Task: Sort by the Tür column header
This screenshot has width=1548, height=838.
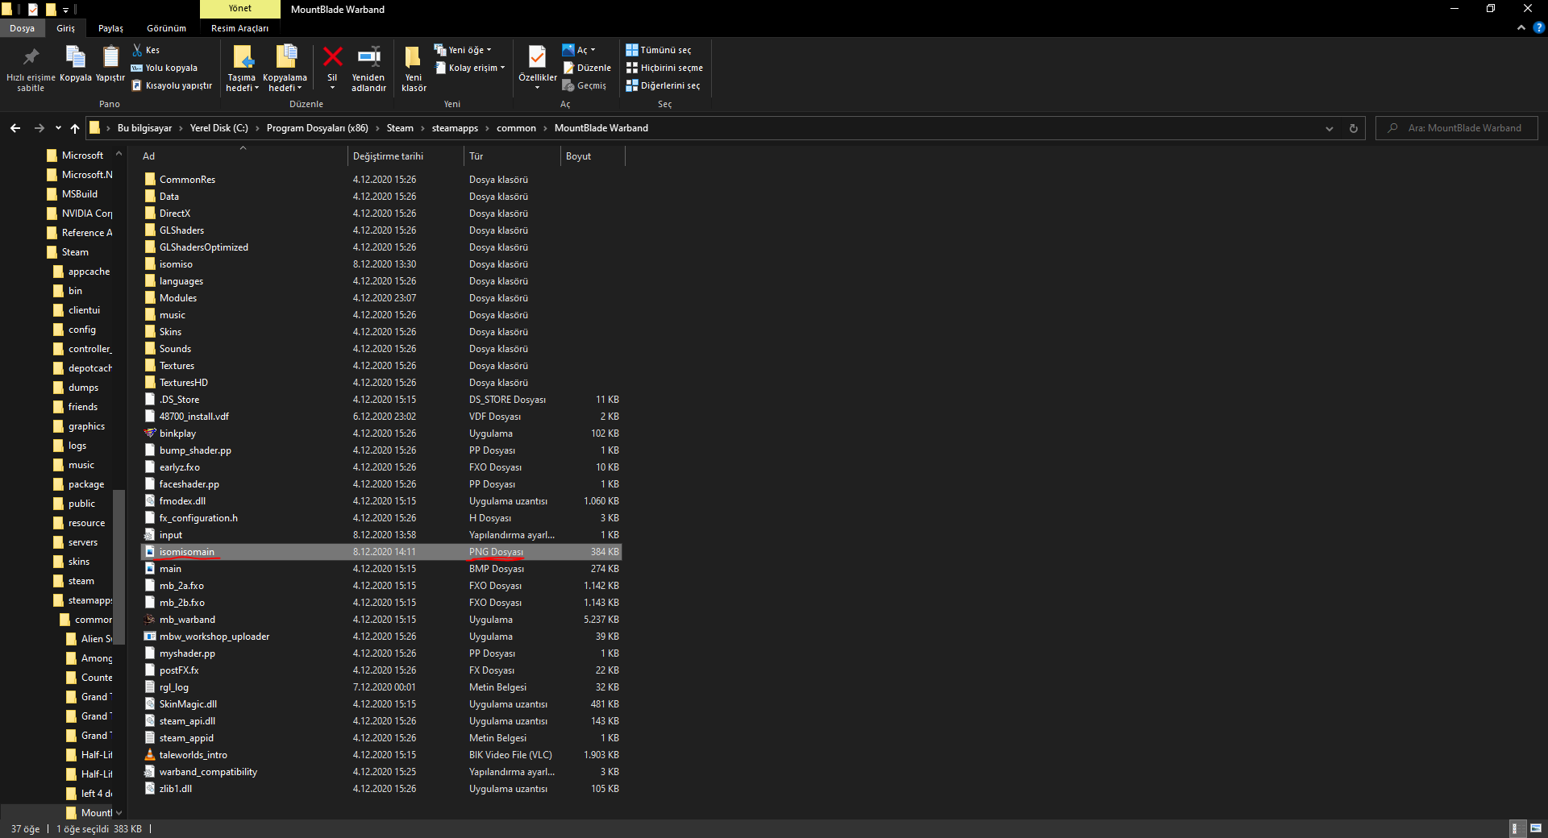Action: tap(512, 156)
